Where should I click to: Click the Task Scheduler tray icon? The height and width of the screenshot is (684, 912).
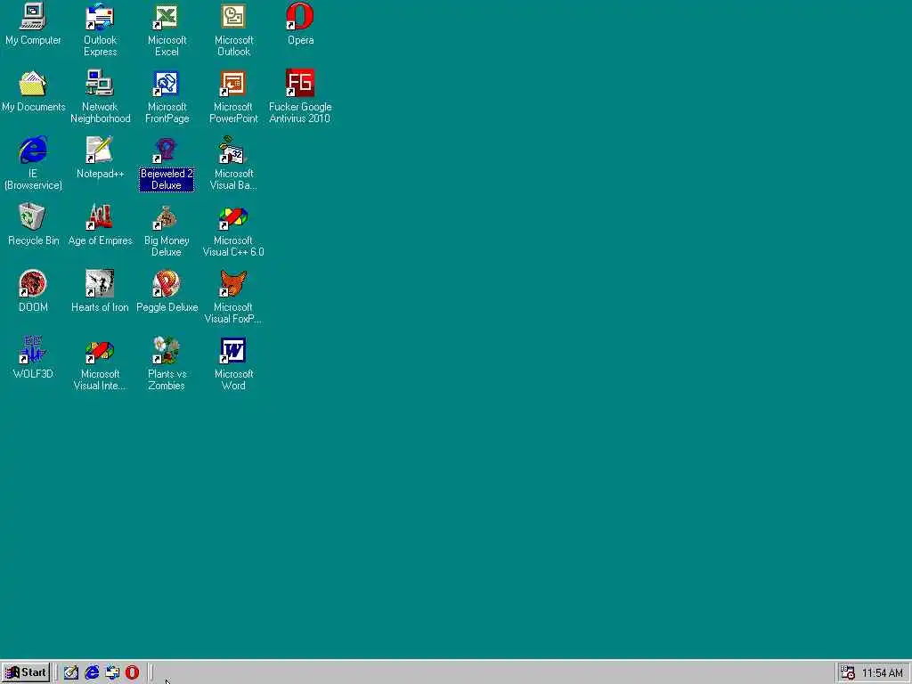click(x=848, y=673)
